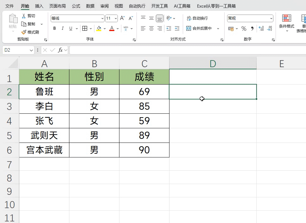This screenshot has height=223, width=306.
Task: Expand the copy options arrow
Action: coord(41,24)
